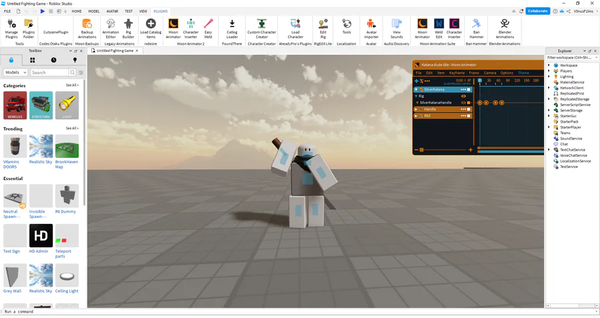Tick the Handle track checkbox
The image size is (600, 318).
click(469, 109)
